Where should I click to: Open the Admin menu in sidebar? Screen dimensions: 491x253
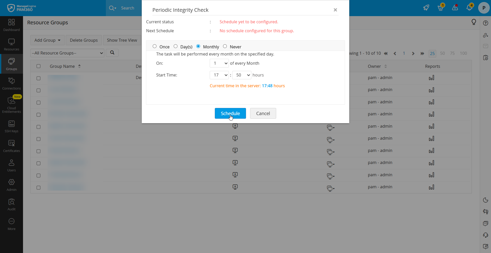(11, 184)
